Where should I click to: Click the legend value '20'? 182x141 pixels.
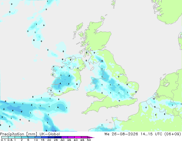[x=49, y=140]
